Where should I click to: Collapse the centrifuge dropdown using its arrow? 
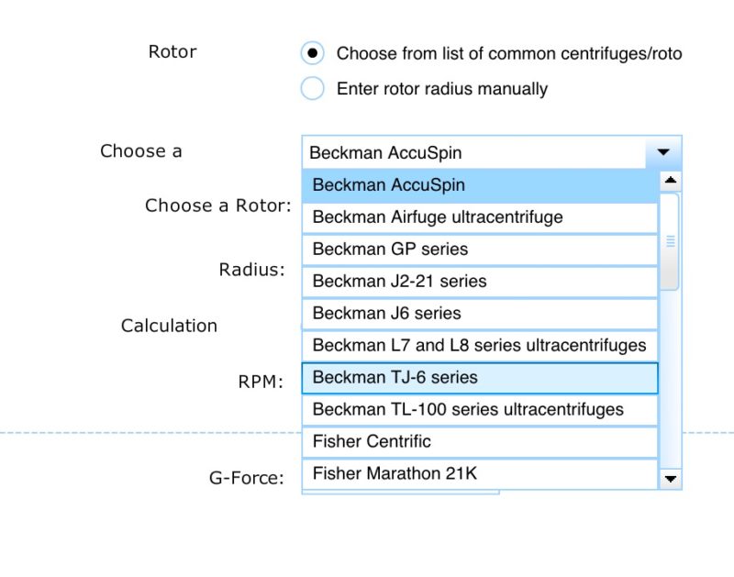[663, 152]
